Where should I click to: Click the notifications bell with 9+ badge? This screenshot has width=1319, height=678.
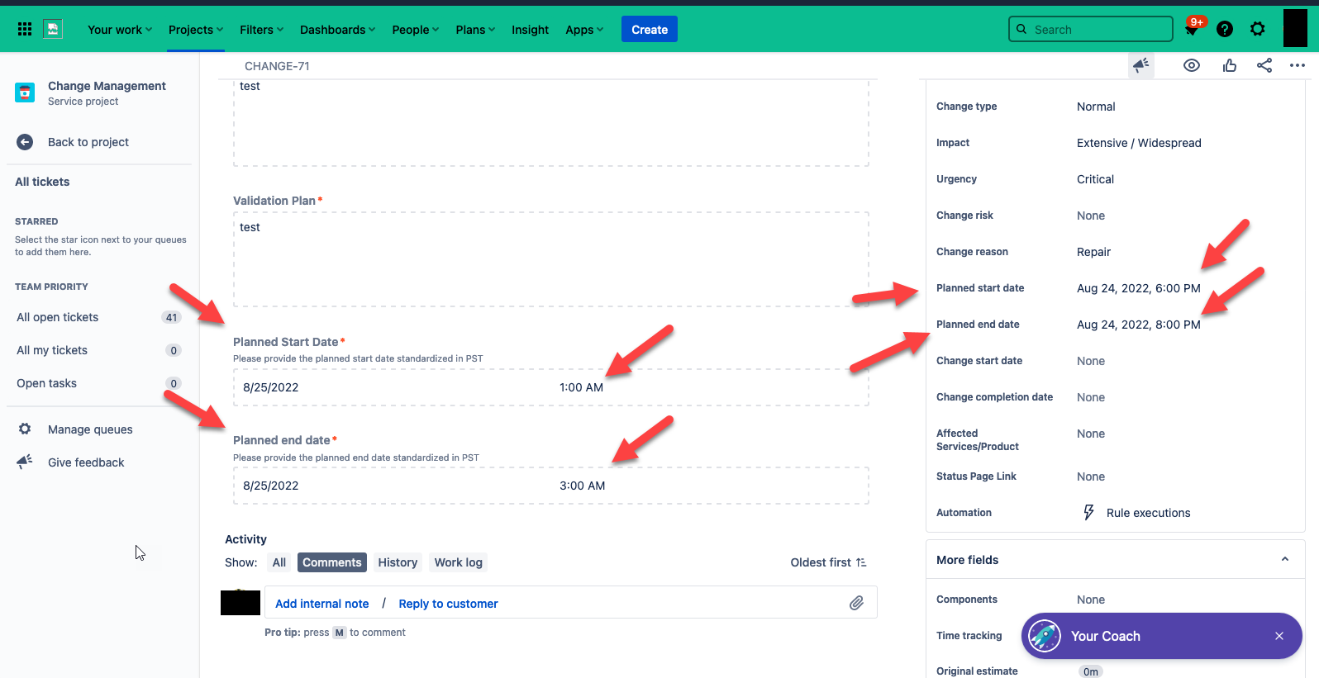tap(1193, 29)
